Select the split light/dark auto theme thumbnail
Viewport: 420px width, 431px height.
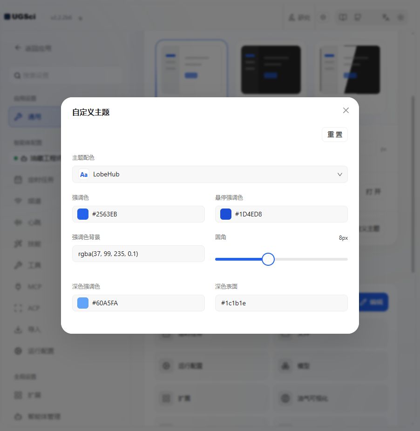point(350,69)
